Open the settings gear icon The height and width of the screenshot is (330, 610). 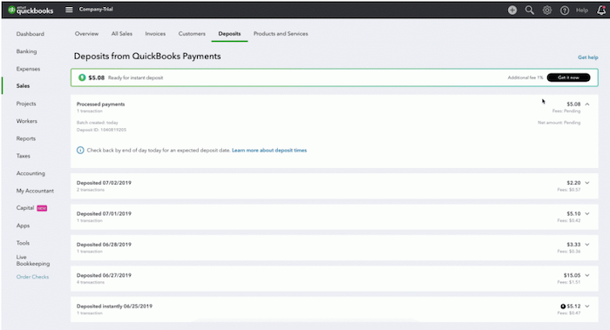click(547, 10)
